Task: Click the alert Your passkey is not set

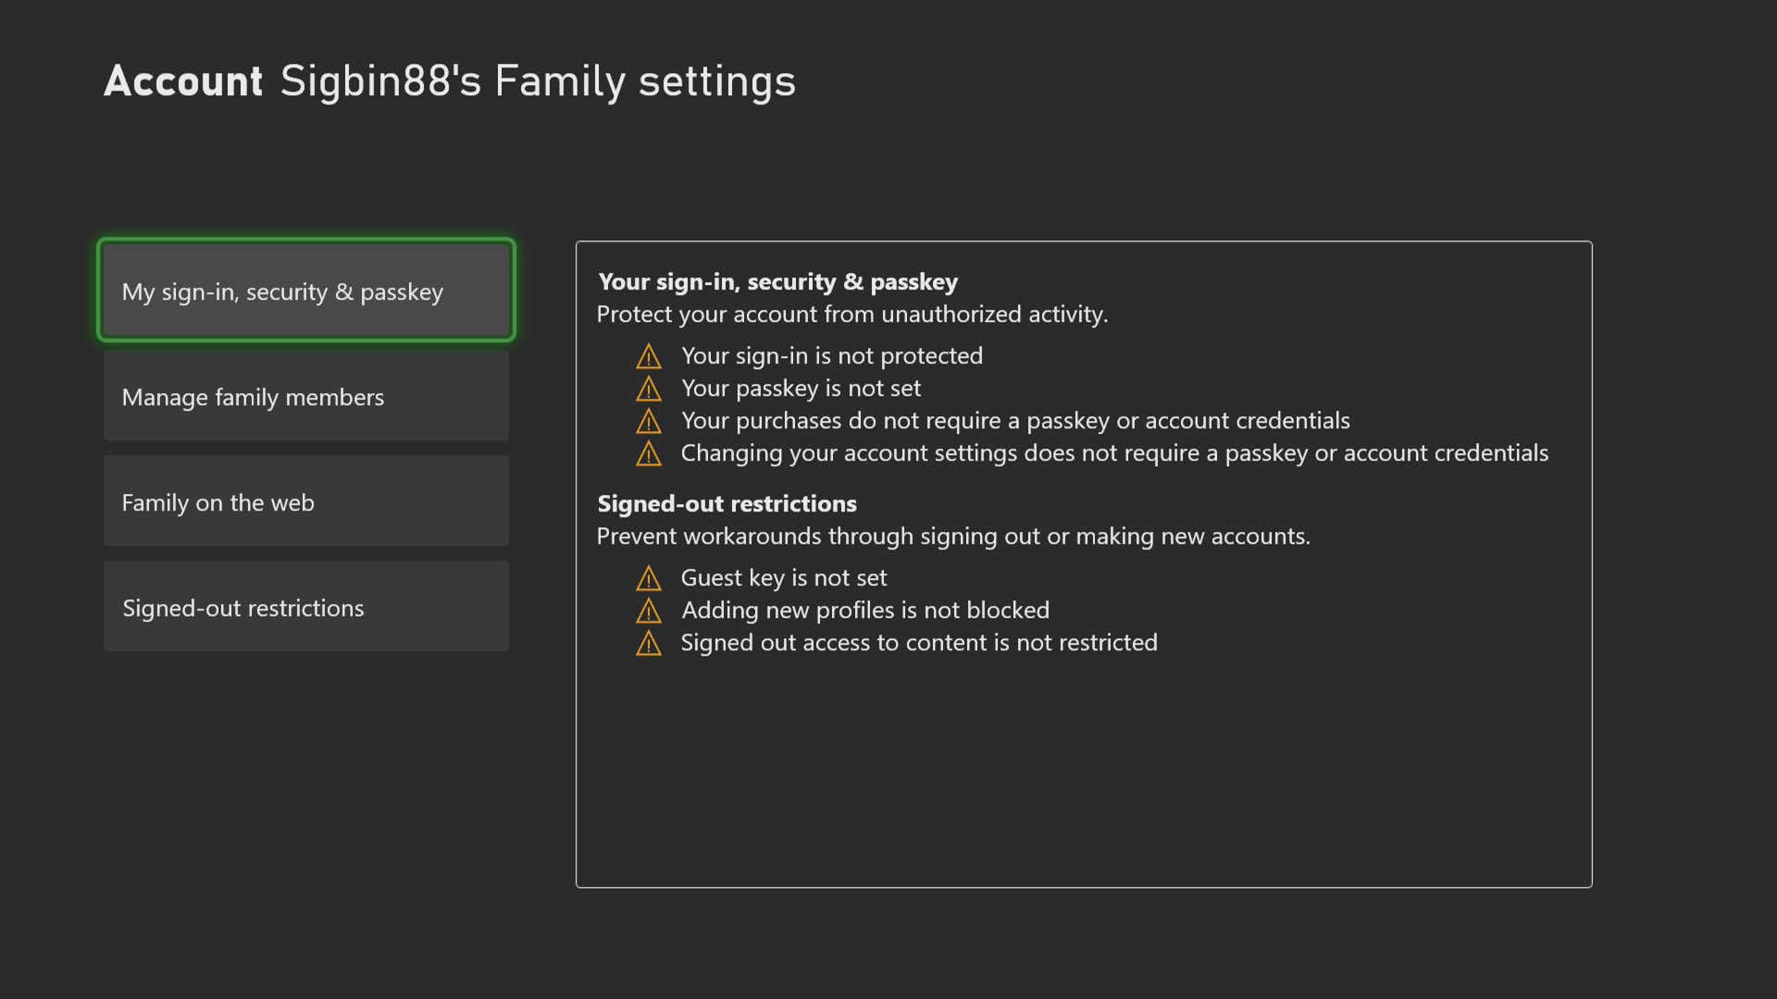Action: 801,388
